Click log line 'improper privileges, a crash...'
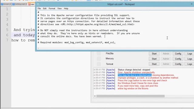This screenshot has height=109, width=194. [148, 78]
